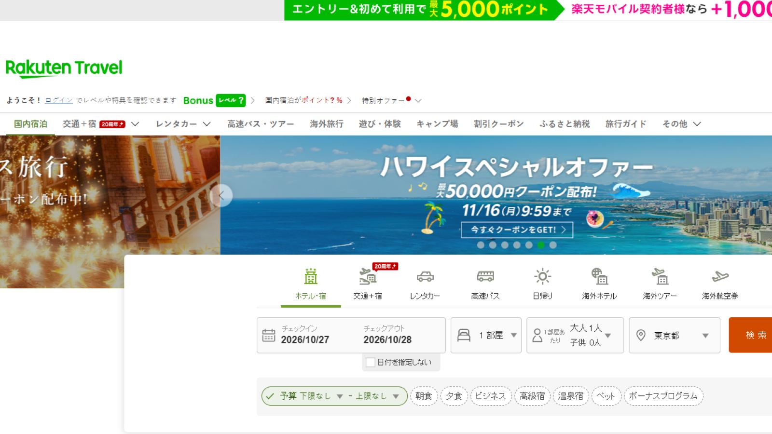The width and height of the screenshot is (772, 434).
Task: Toggle the ビジネス filter chip
Action: [x=490, y=396]
